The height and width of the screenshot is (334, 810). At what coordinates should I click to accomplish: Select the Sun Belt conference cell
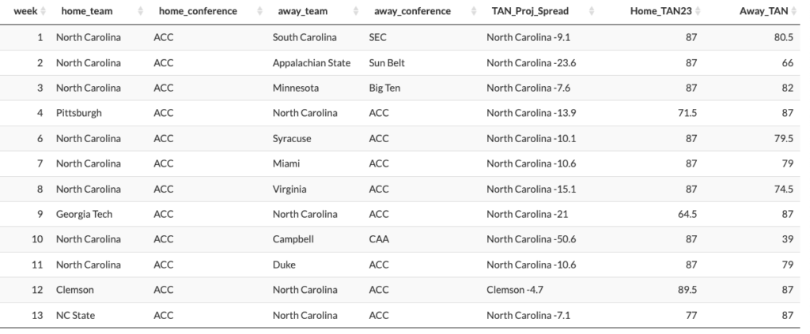387,63
